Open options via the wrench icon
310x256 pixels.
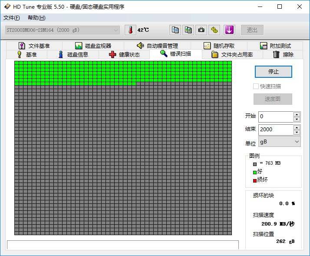pos(214,30)
